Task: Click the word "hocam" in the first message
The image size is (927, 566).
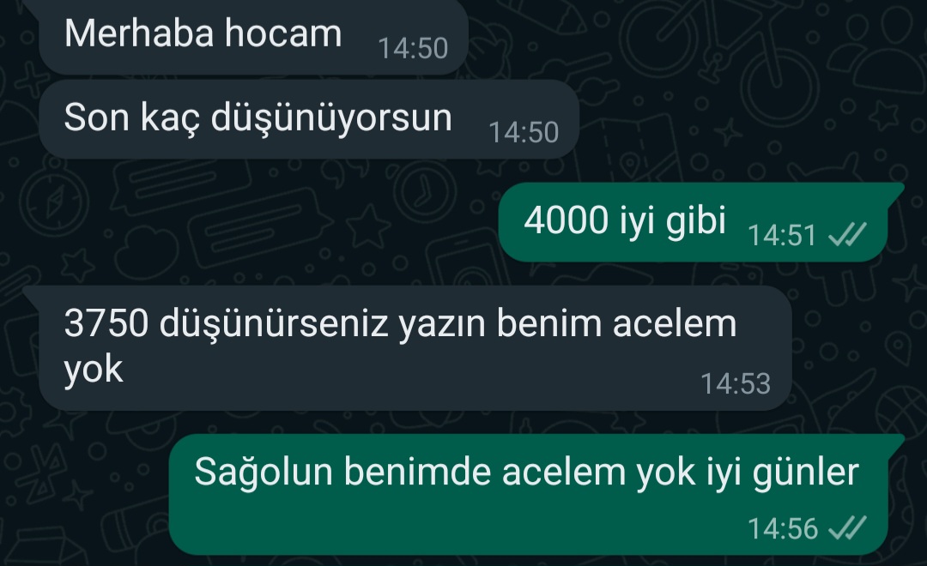Action: (x=283, y=33)
